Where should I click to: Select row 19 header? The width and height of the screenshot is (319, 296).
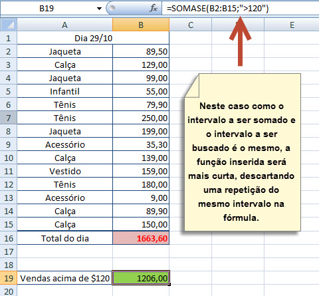click(x=9, y=278)
